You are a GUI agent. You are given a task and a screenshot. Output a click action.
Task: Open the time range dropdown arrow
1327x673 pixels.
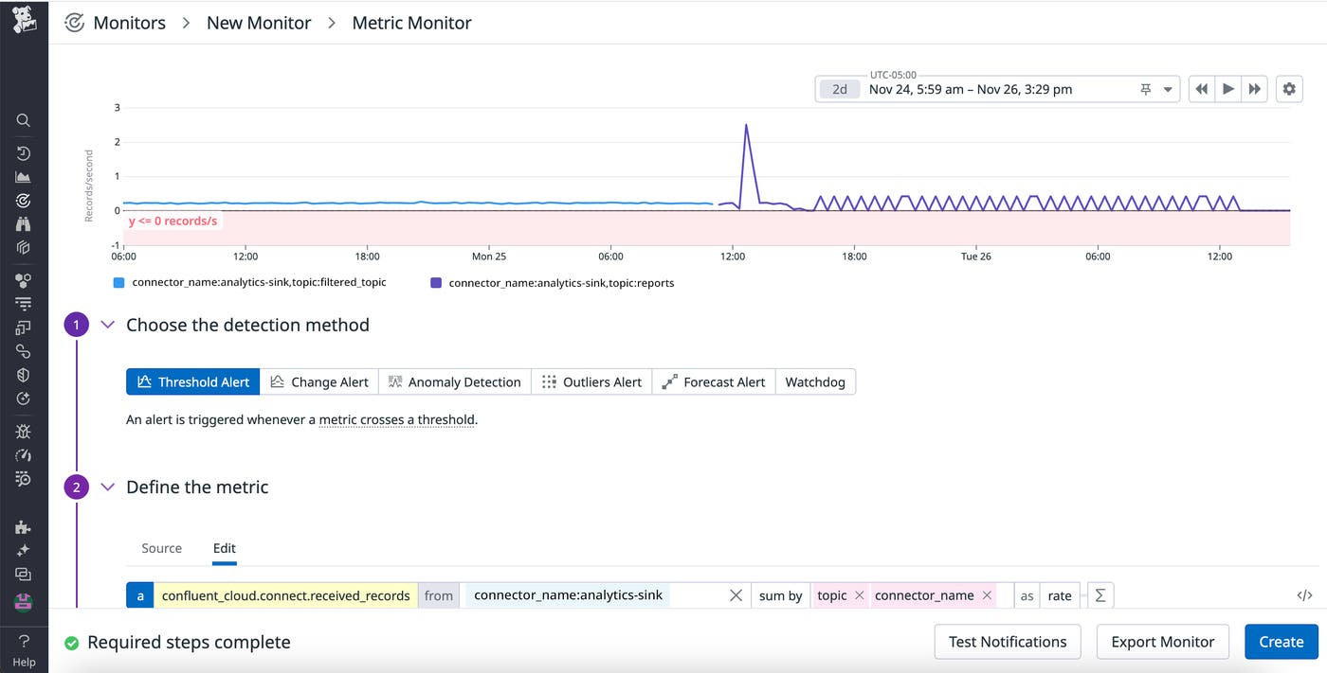[1168, 90]
